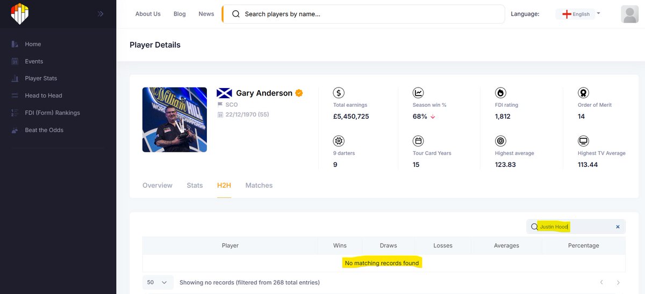Click the dartboard icon above 9 darters

[339, 141]
